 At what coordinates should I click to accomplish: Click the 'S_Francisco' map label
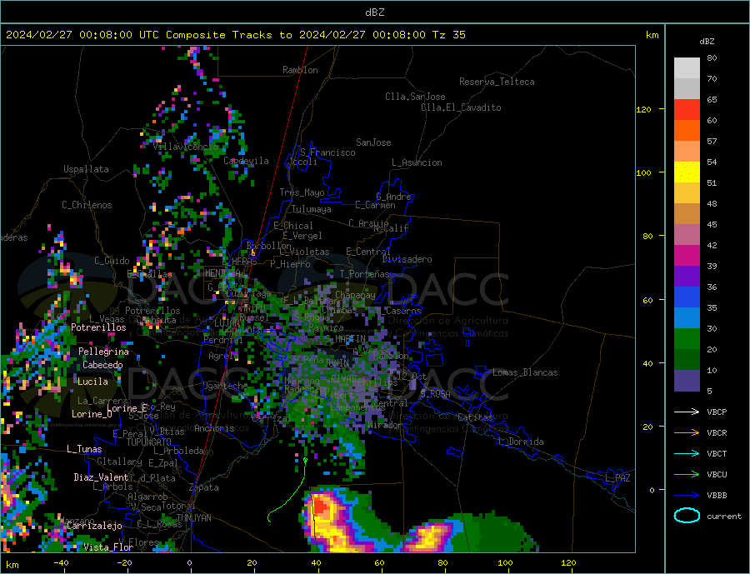(327, 152)
